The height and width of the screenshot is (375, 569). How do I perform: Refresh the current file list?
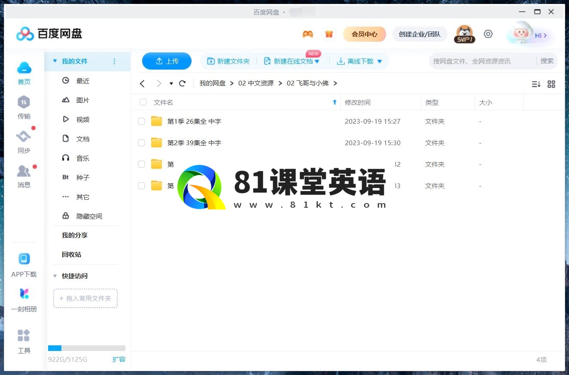183,83
